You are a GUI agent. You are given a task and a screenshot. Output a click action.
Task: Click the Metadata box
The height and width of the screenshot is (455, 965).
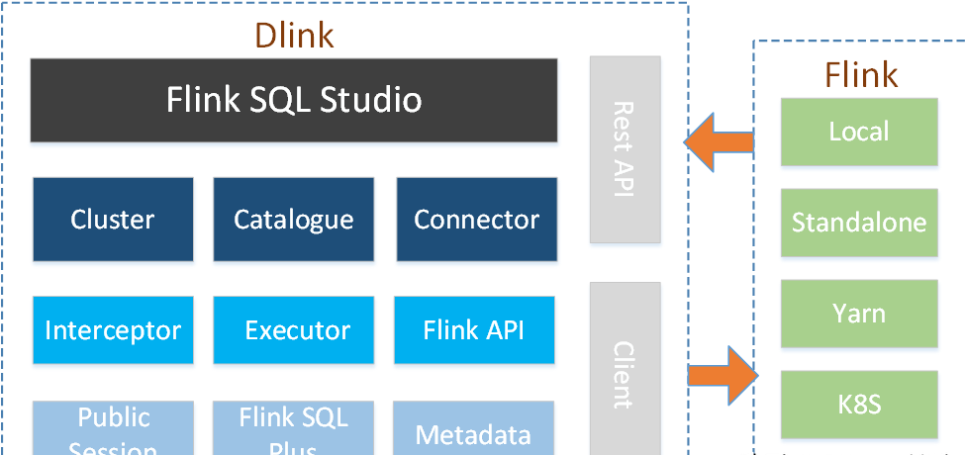474,428
